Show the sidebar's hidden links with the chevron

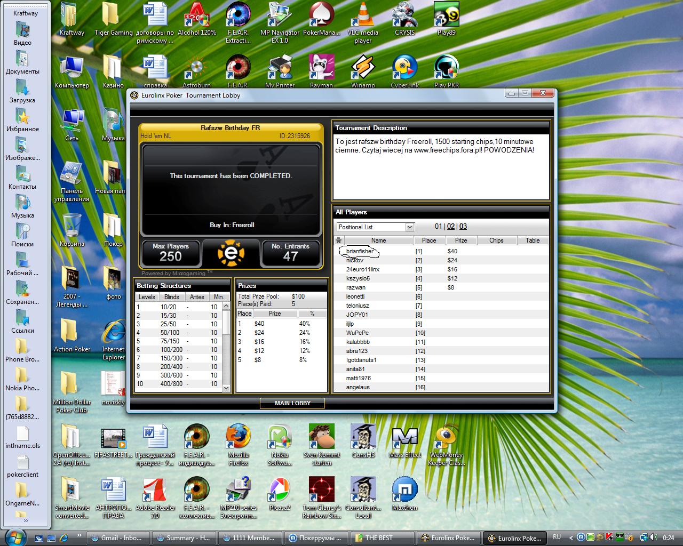(26, 521)
